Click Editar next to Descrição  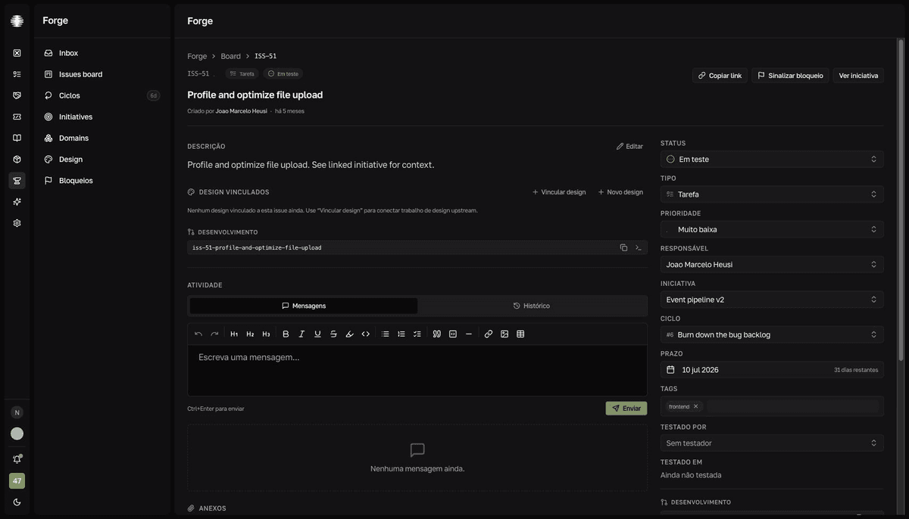pos(629,147)
